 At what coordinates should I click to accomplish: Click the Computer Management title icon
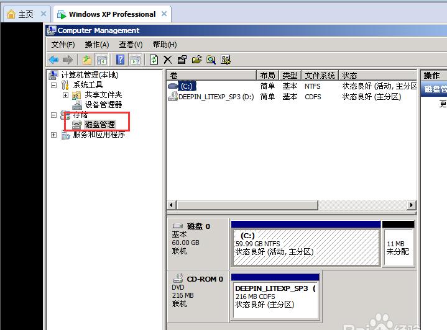point(52,30)
